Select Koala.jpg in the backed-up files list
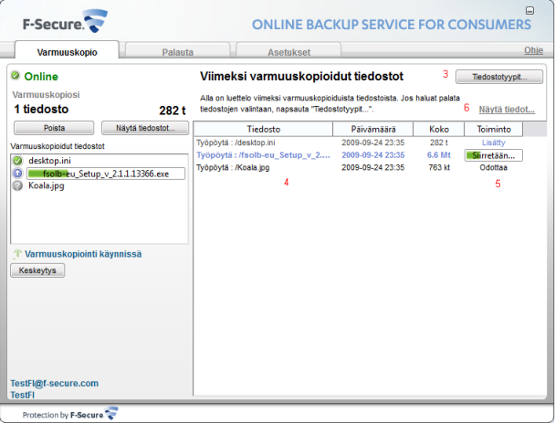555x423 pixels. click(46, 185)
